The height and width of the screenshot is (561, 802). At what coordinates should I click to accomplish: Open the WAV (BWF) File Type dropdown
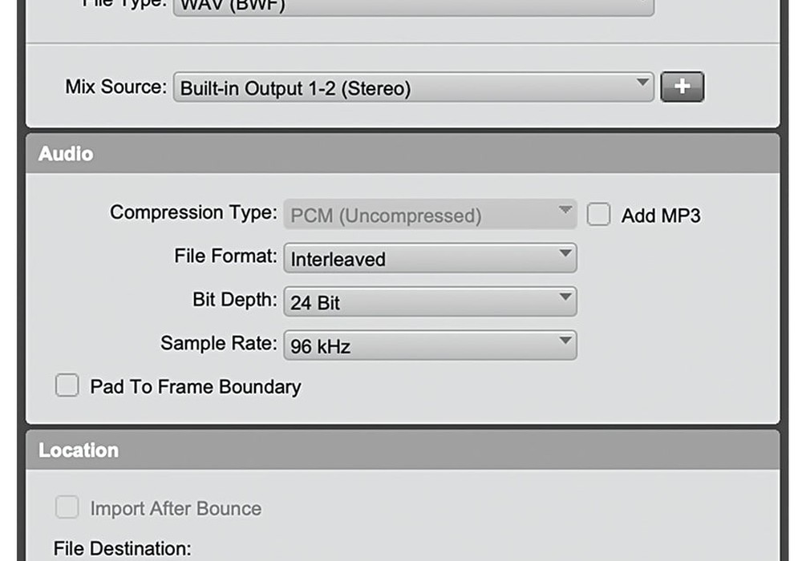pos(413,6)
